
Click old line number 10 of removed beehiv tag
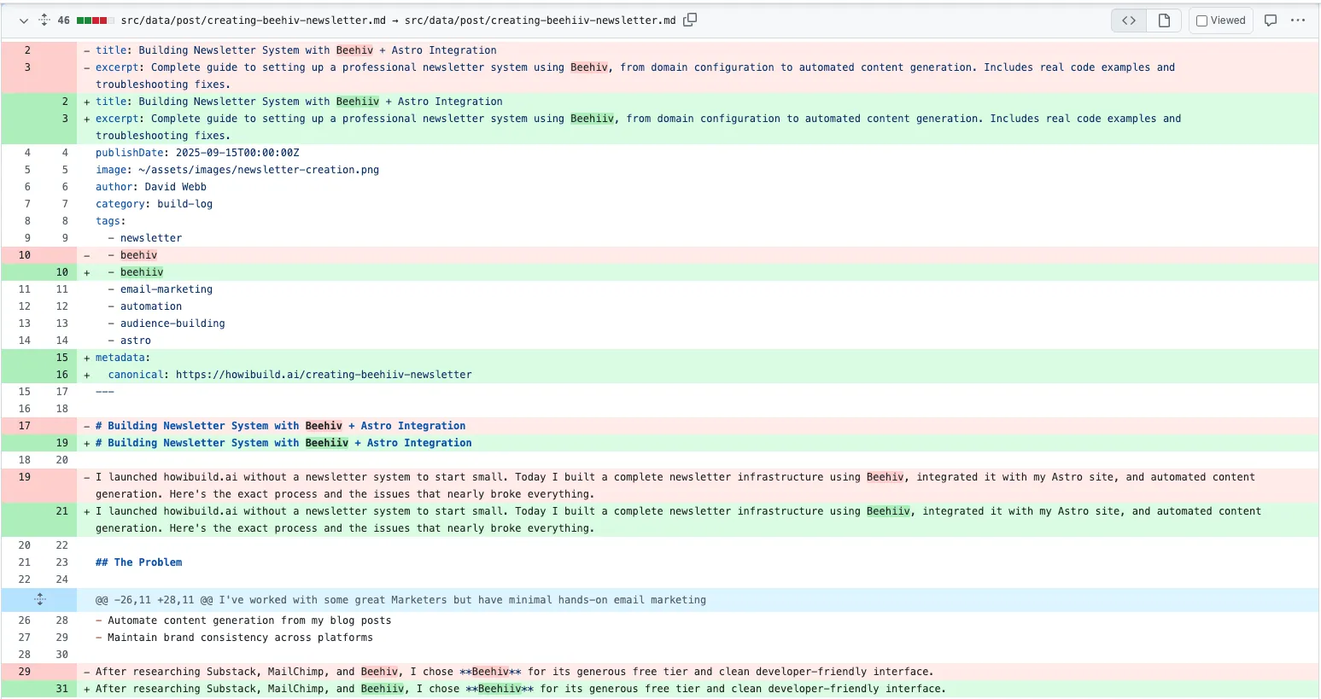[25, 255]
